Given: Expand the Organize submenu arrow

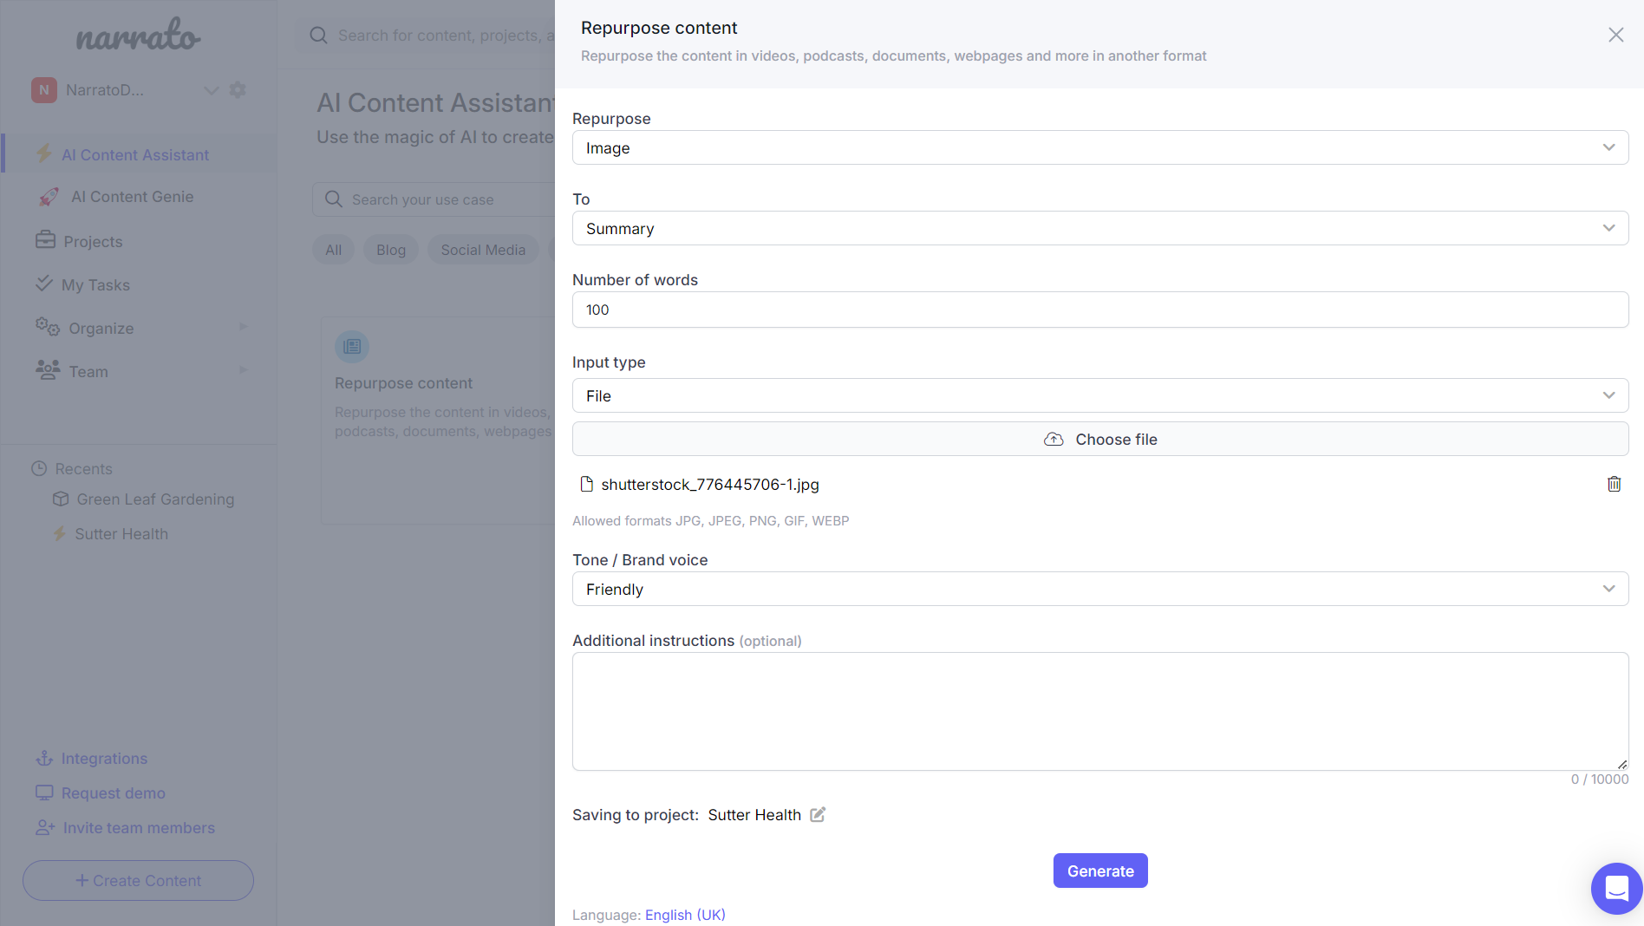Looking at the screenshot, I should (244, 327).
